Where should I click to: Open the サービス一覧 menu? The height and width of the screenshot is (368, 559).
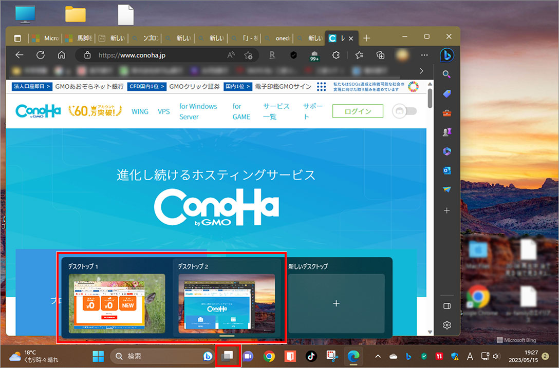pos(276,111)
